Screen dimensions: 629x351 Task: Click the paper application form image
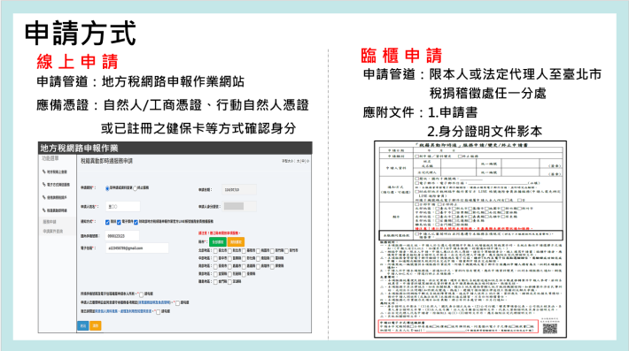click(470, 239)
